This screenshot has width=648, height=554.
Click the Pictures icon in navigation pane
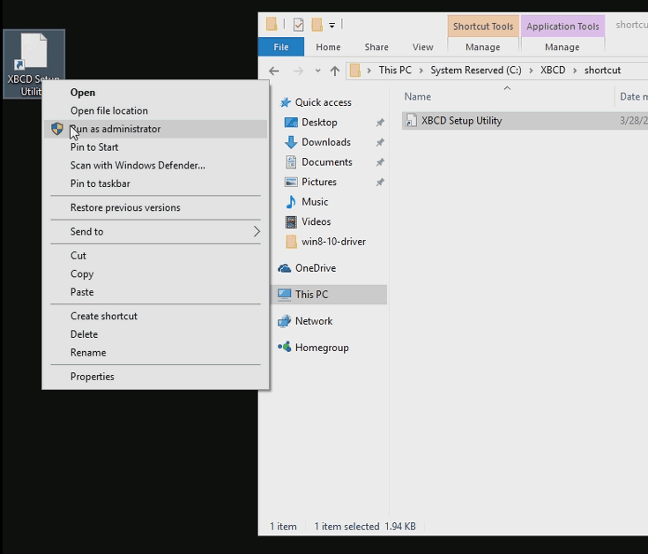291,182
